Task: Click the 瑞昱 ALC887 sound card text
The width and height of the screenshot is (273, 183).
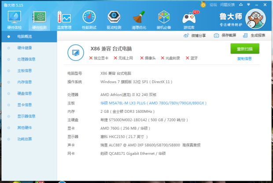Action: click(151, 145)
